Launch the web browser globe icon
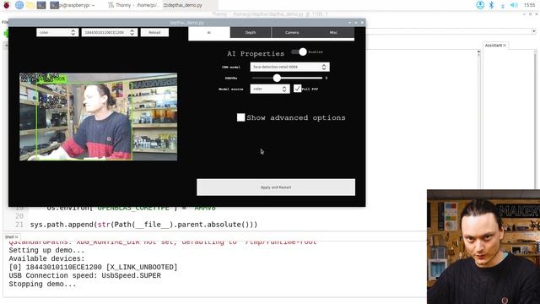 tap(19, 5)
